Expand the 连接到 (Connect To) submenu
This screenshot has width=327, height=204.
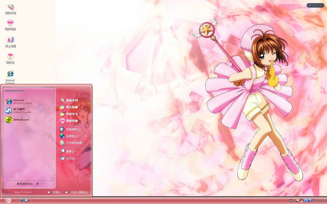point(74,136)
